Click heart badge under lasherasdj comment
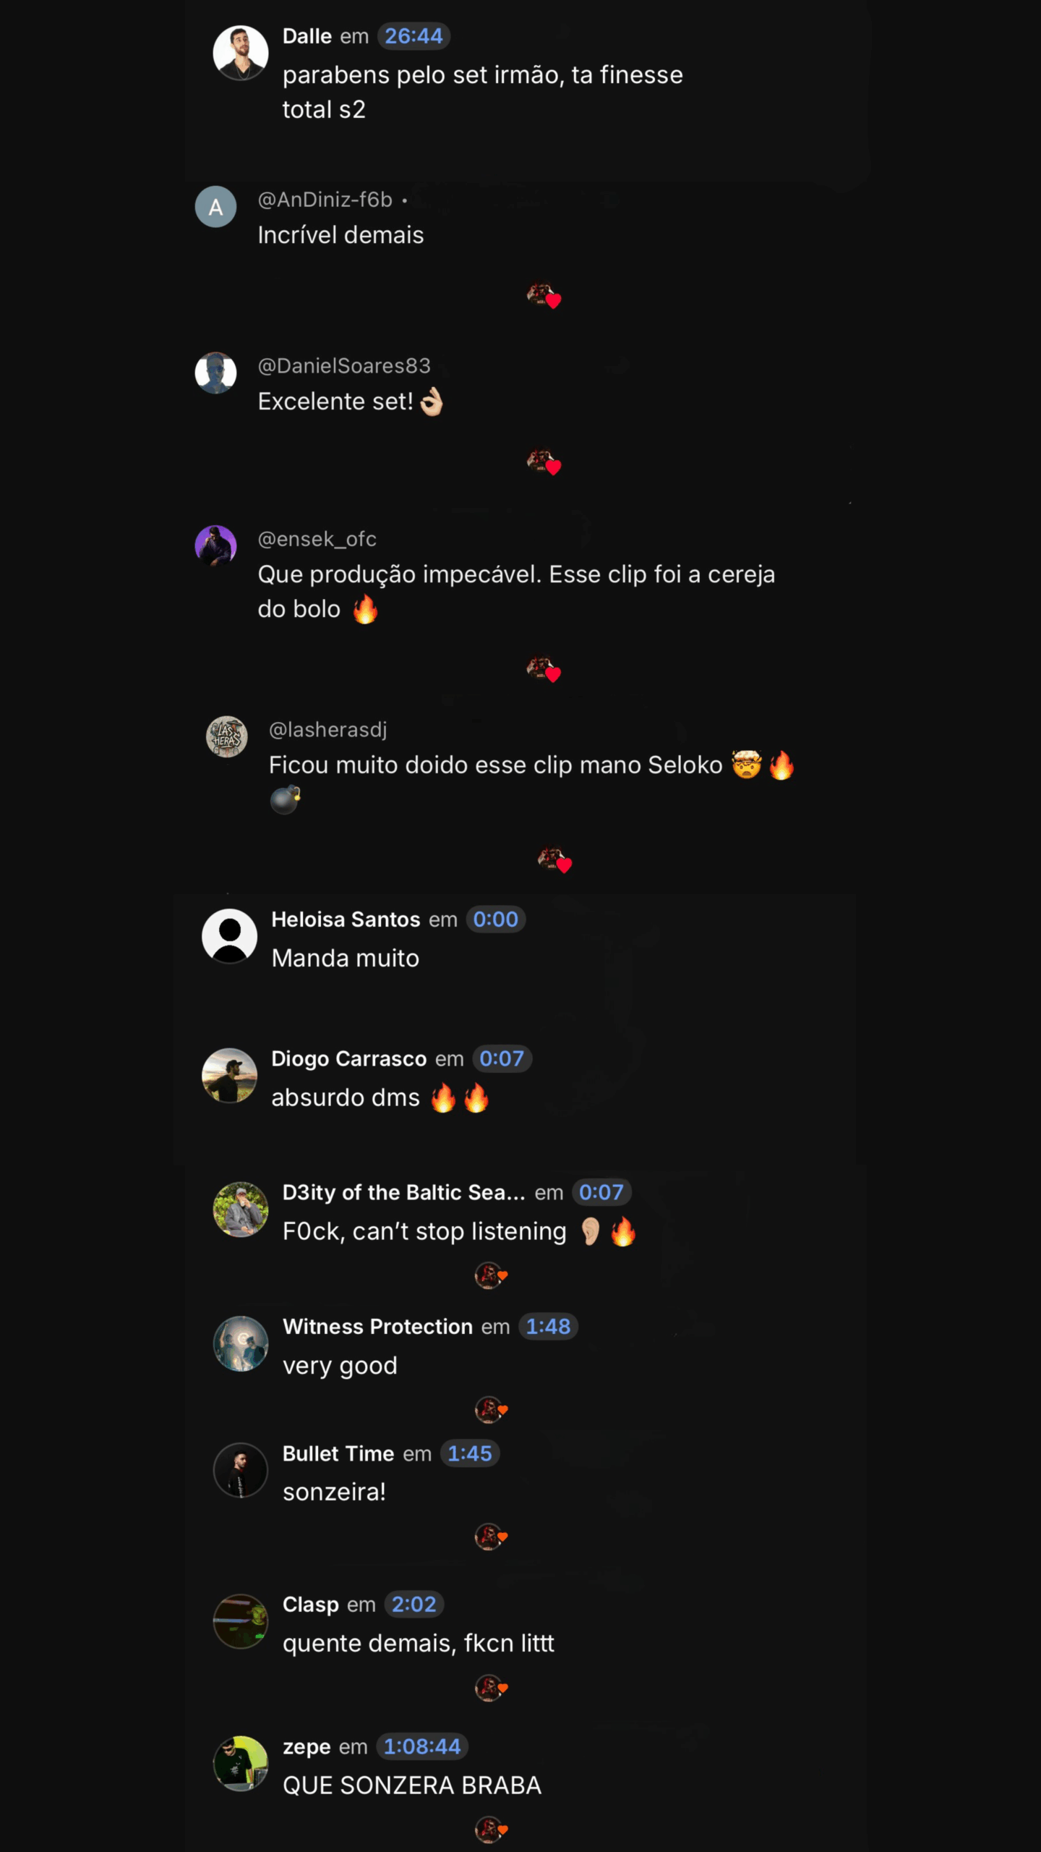The height and width of the screenshot is (1852, 1041). point(555,860)
